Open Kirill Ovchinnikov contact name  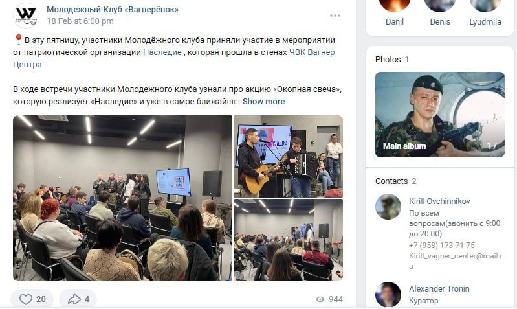coord(439,201)
